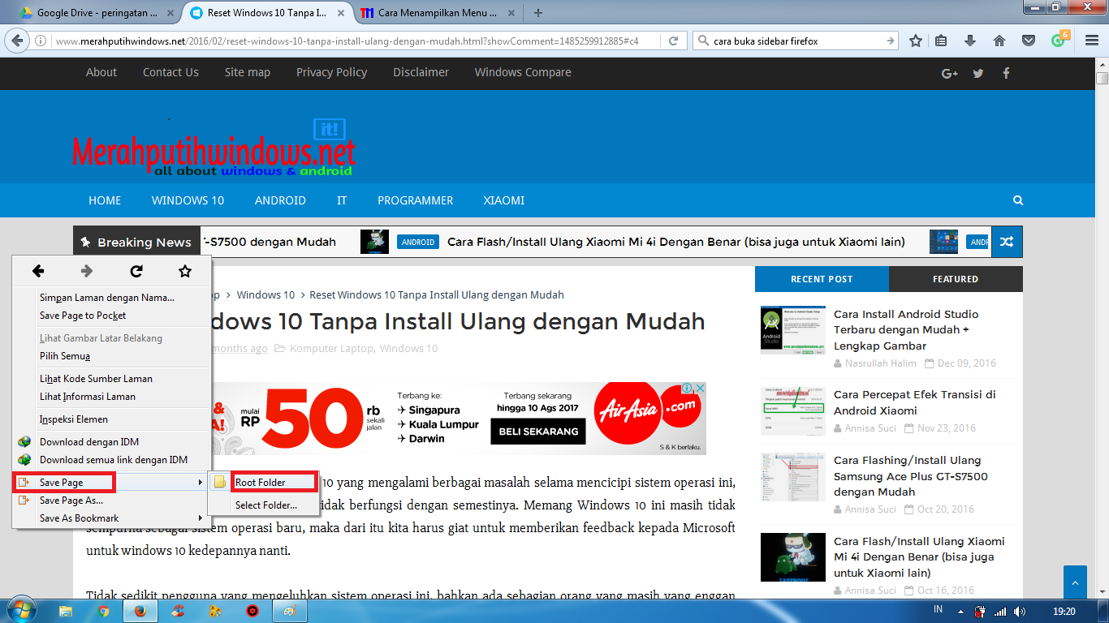
Task: Open the About page link
Action: pos(101,72)
